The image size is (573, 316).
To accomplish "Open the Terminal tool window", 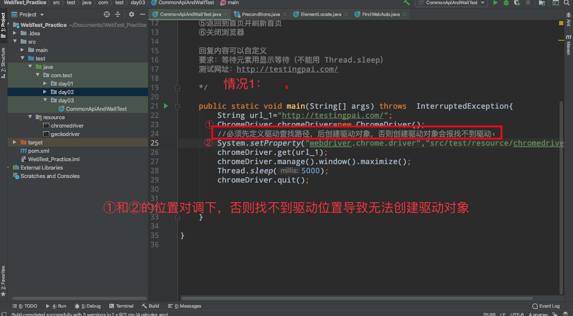I will 121,306.
